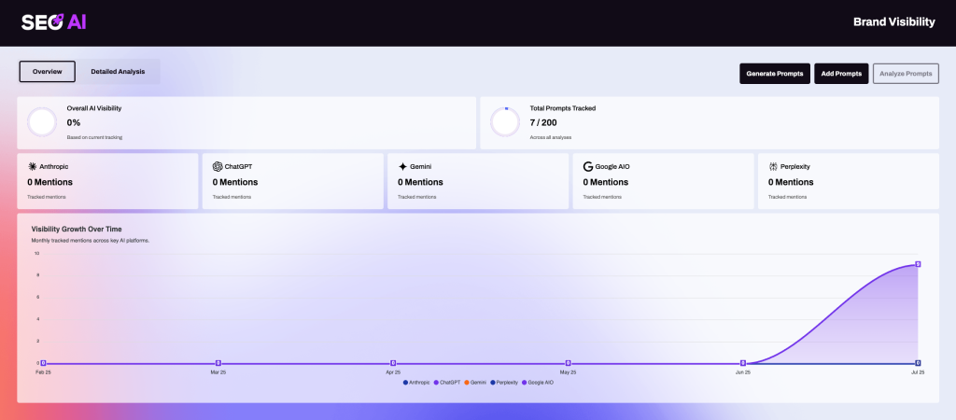Click the Apr 25 data point on chart
This screenshot has height=420, width=956.
393,363
